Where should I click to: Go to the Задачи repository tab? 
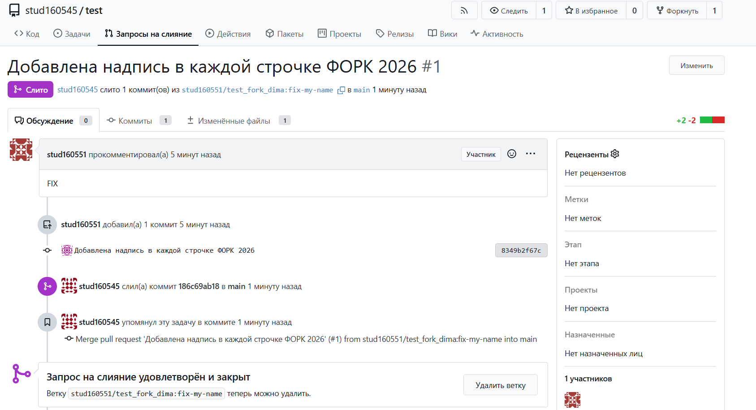tap(72, 34)
